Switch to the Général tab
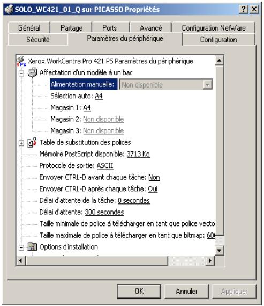 (x=29, y=28)
